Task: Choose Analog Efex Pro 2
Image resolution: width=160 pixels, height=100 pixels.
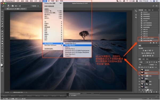Action: [x=77, y=43]
